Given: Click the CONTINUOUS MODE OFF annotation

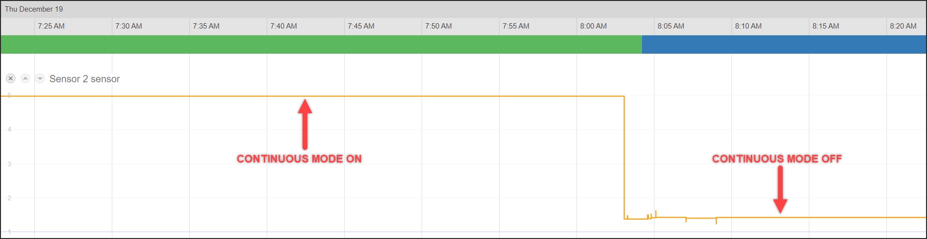Looking at the screenshot, I should point(777,159).
